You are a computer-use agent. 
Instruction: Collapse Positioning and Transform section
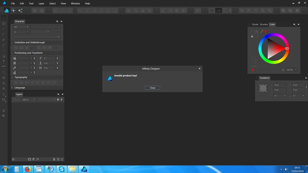(x=12, y=53)
